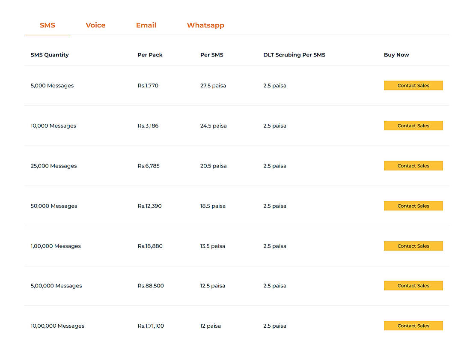Click 2.5 paisa DLT fee in 5,00,000 Messages row
Viewport: 458px width, 362px height.
tap(274, 286)
